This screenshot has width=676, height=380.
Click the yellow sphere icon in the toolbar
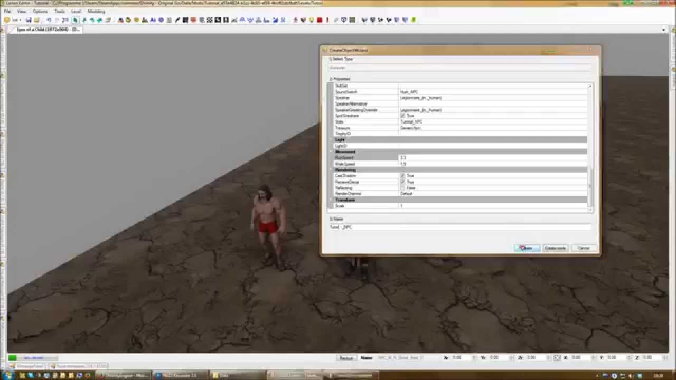click(x=136, y=20)
